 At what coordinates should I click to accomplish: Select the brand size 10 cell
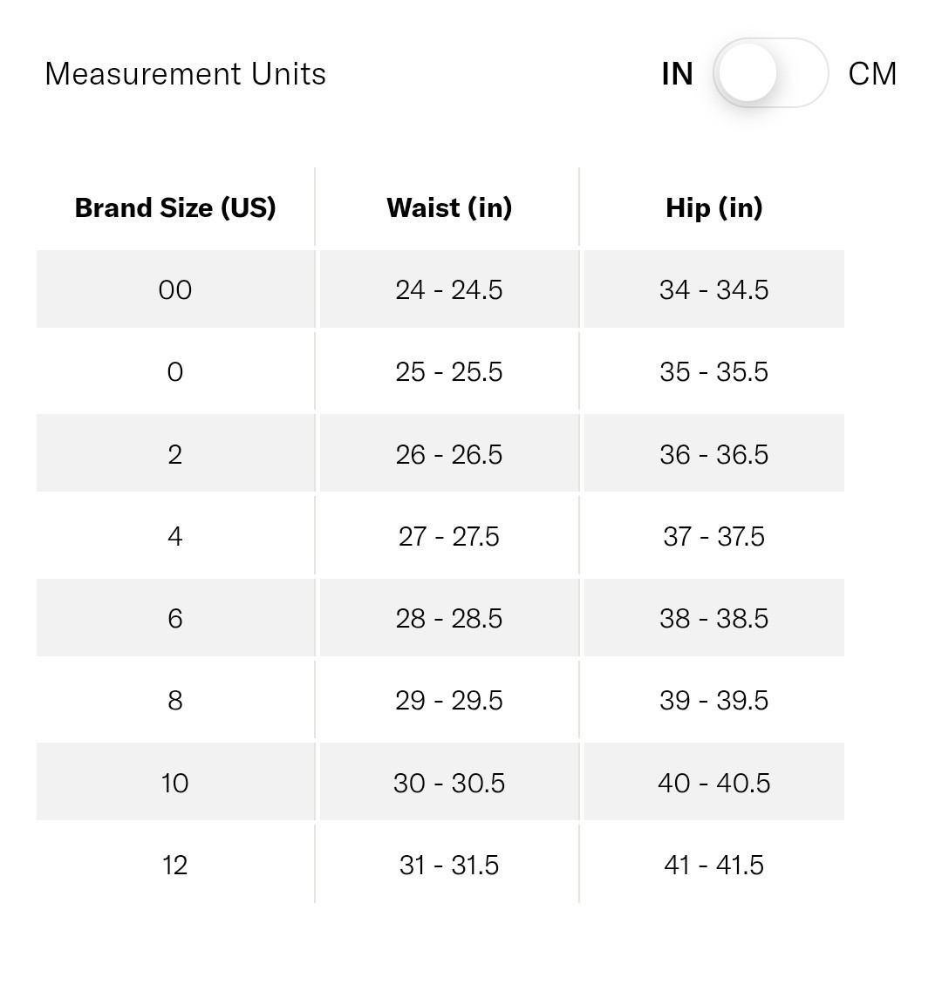(x=175, y=782)
